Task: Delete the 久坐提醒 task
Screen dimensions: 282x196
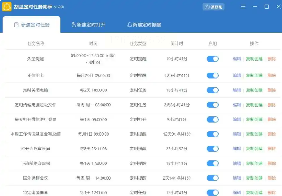Action: [272, 59]
